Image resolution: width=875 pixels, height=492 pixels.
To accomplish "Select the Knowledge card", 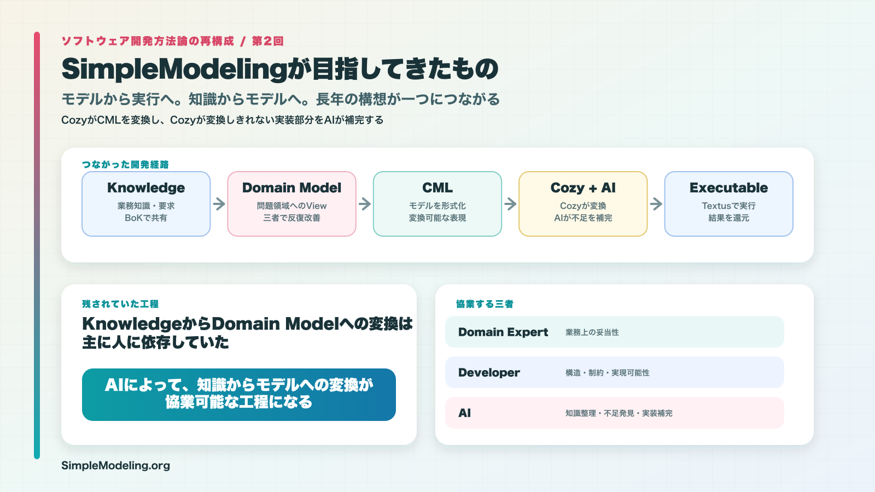I will (146, 204).
